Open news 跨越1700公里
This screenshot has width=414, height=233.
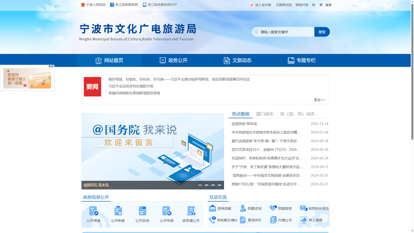[266, 184]
